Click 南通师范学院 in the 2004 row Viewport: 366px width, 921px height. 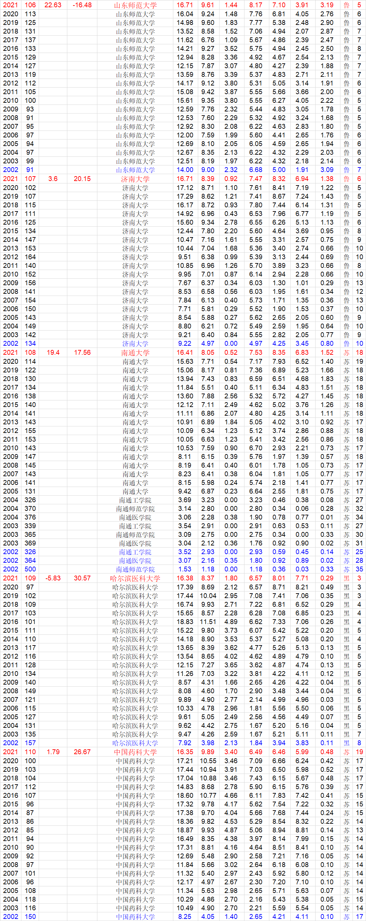pyautogui.click(x=135, y=508)
